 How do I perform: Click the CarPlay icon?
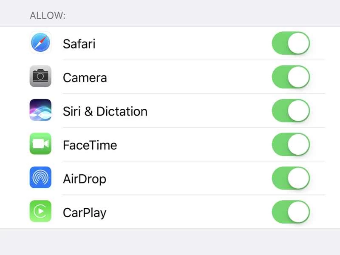click(40, 212)
